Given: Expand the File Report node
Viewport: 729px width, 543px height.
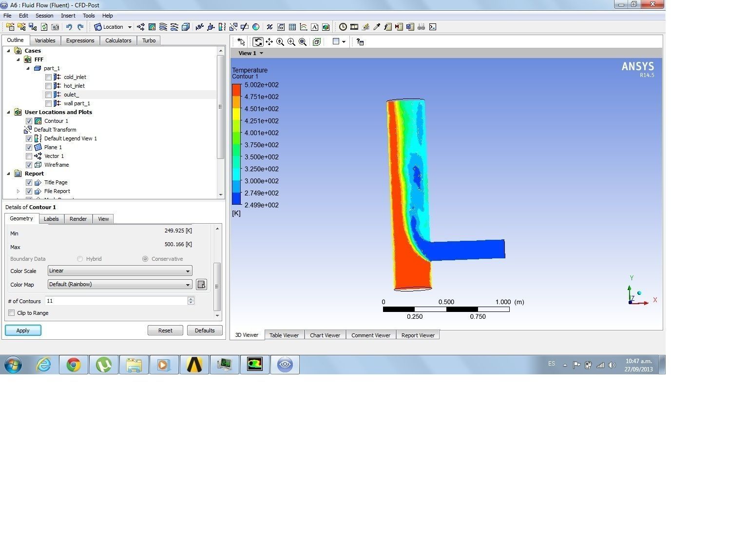Looking at the screenshot, I should tap(19, 191).
